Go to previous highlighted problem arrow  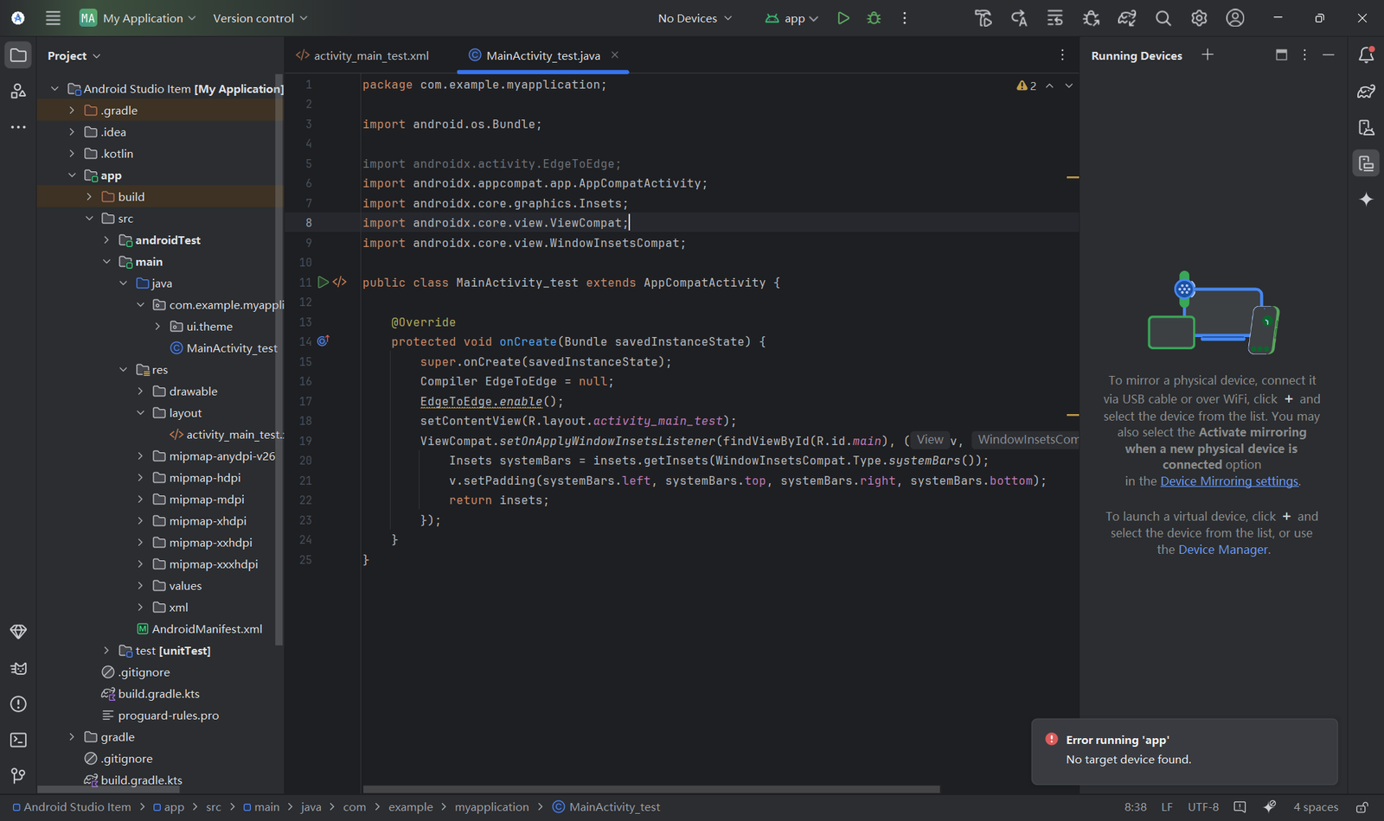click(x=1049, y=86)
